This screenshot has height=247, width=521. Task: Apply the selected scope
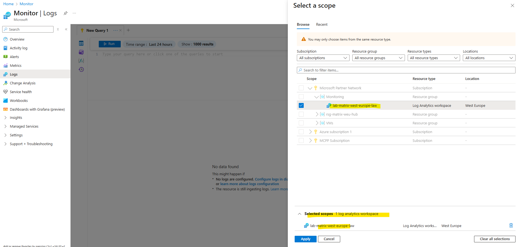coord(305,239)
